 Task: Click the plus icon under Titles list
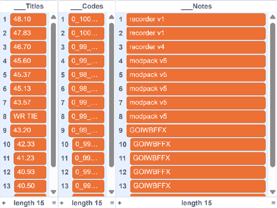pos(4,203)
